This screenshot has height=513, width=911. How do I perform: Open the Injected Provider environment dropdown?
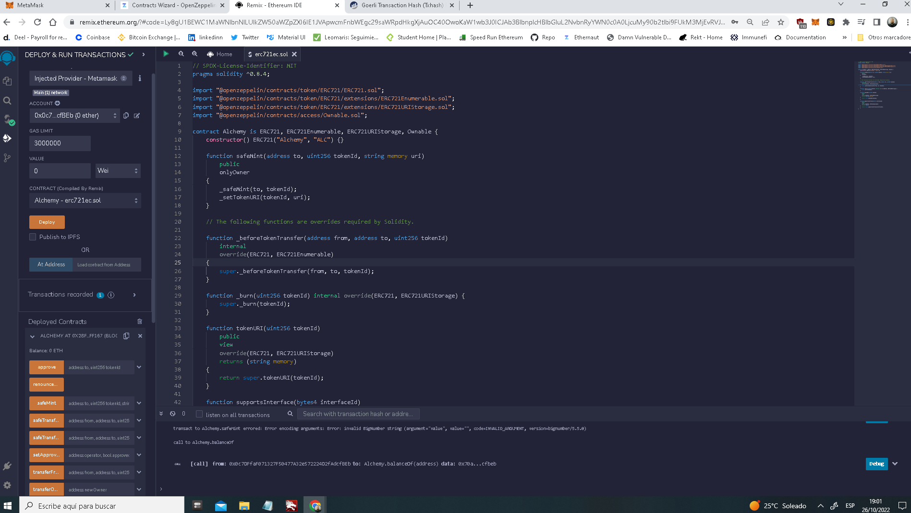point(80,78)
